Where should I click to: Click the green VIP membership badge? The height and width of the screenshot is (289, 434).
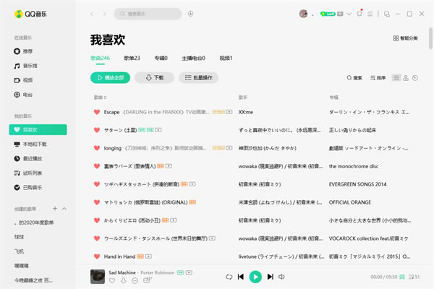pos(328,14)
